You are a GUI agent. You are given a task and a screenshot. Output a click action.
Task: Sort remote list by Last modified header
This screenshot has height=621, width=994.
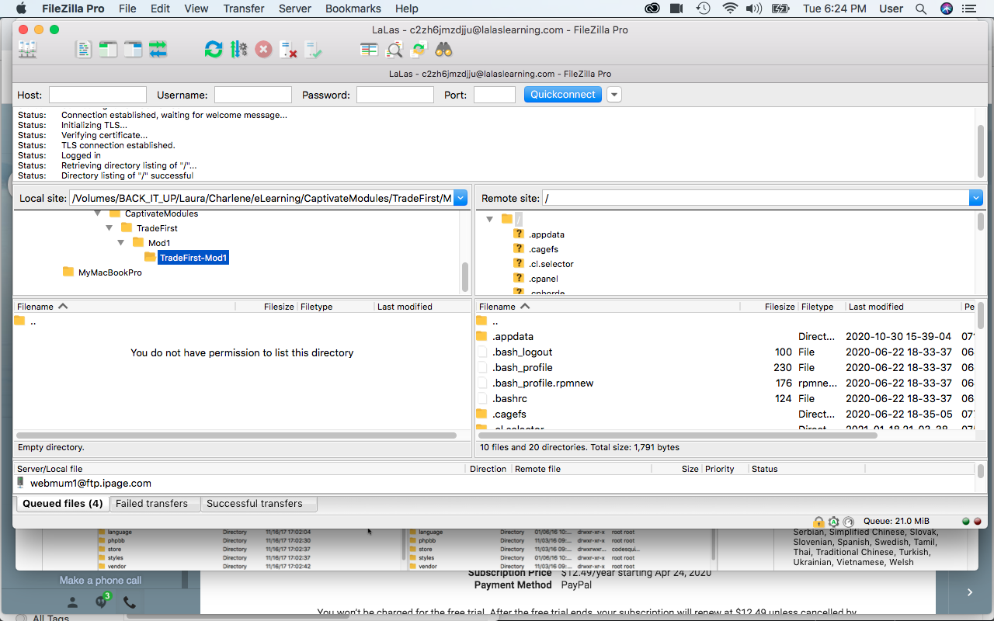point(902,307)
